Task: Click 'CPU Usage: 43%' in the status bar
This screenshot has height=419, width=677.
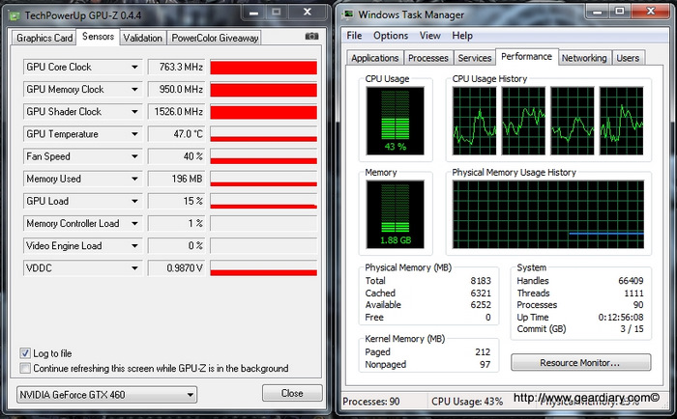Action: (x=467, y=402)
